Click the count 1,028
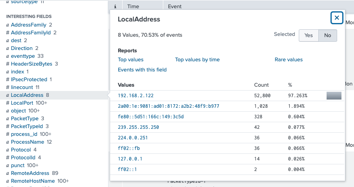The height and width of the screenshot is (187, 354). [x=261, y=106]
